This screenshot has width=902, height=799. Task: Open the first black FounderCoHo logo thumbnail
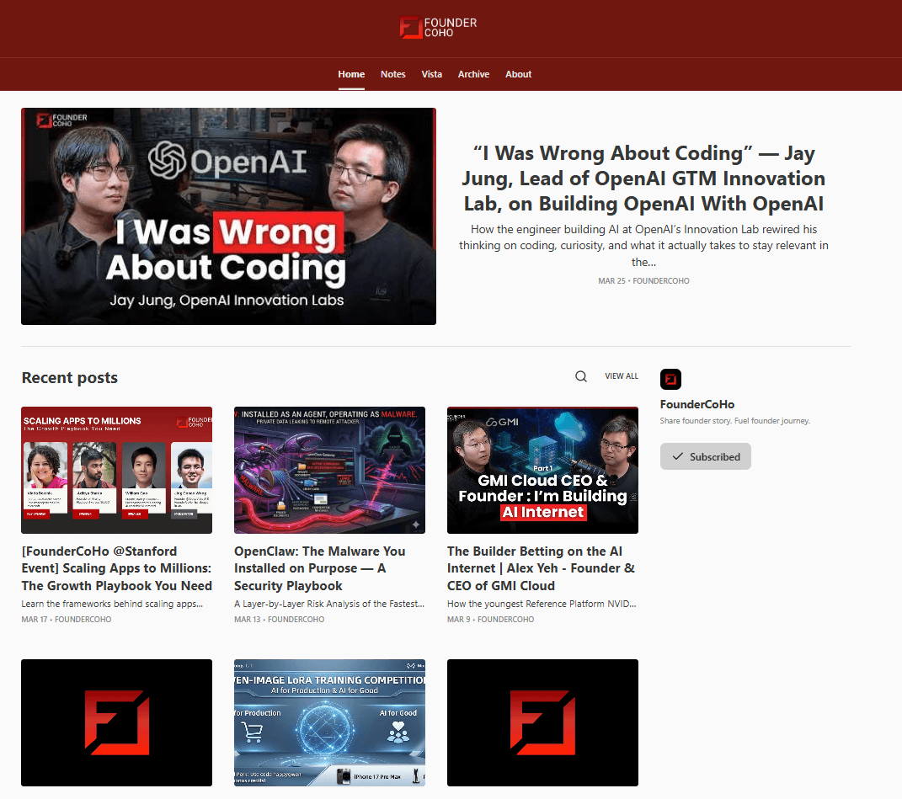point(117,722)
